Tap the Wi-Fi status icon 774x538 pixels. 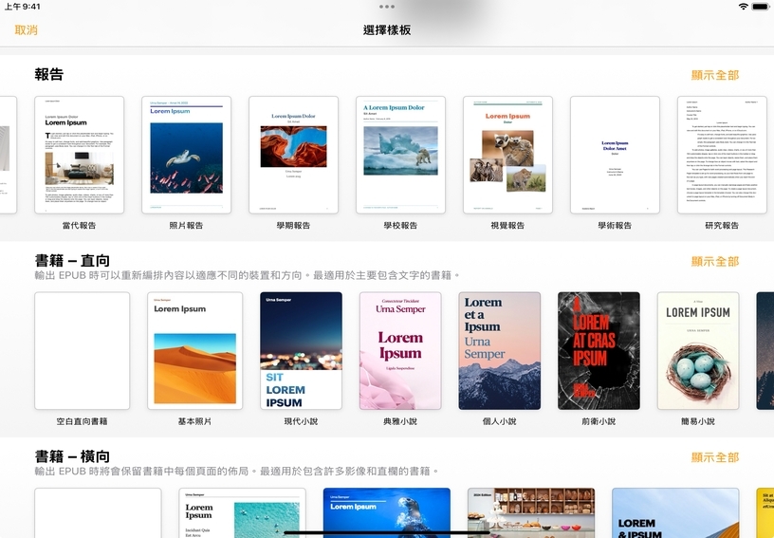[x=743, y=7]
